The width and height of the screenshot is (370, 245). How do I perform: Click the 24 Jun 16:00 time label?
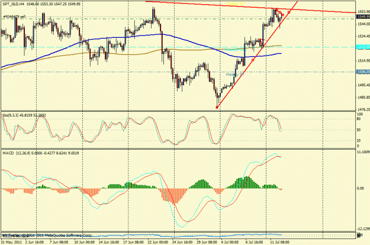(182, 242)
